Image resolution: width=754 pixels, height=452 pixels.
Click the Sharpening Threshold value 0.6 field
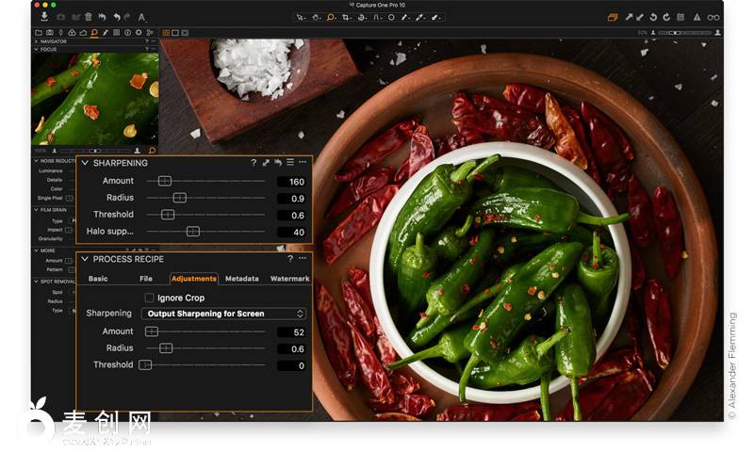coord(291,216)
